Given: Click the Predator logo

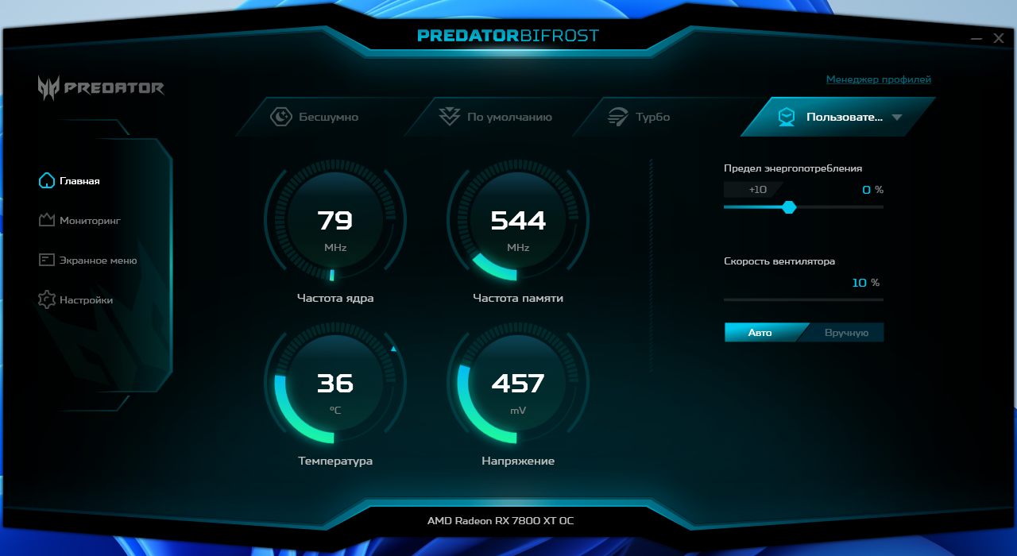Looking at the screenshot, I should 101,87.
